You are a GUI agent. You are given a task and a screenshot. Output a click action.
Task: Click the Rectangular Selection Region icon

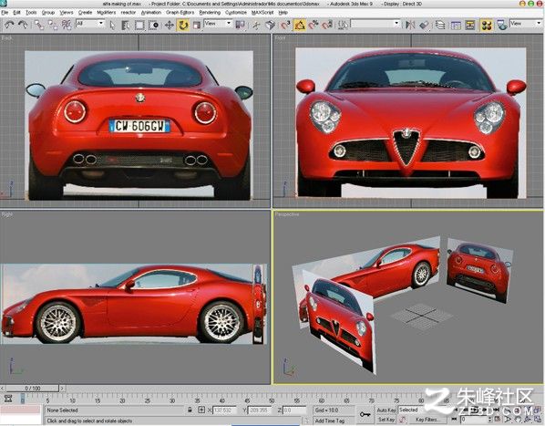(x=139, y=25)
